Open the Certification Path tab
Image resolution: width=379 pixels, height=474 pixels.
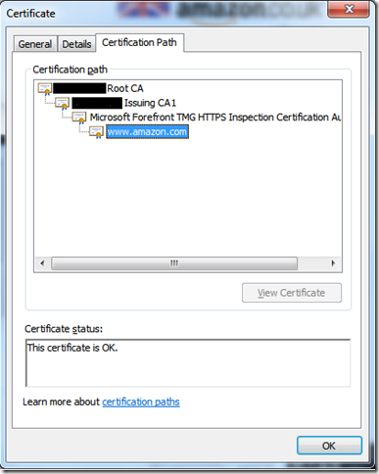(x=139, y=42)
